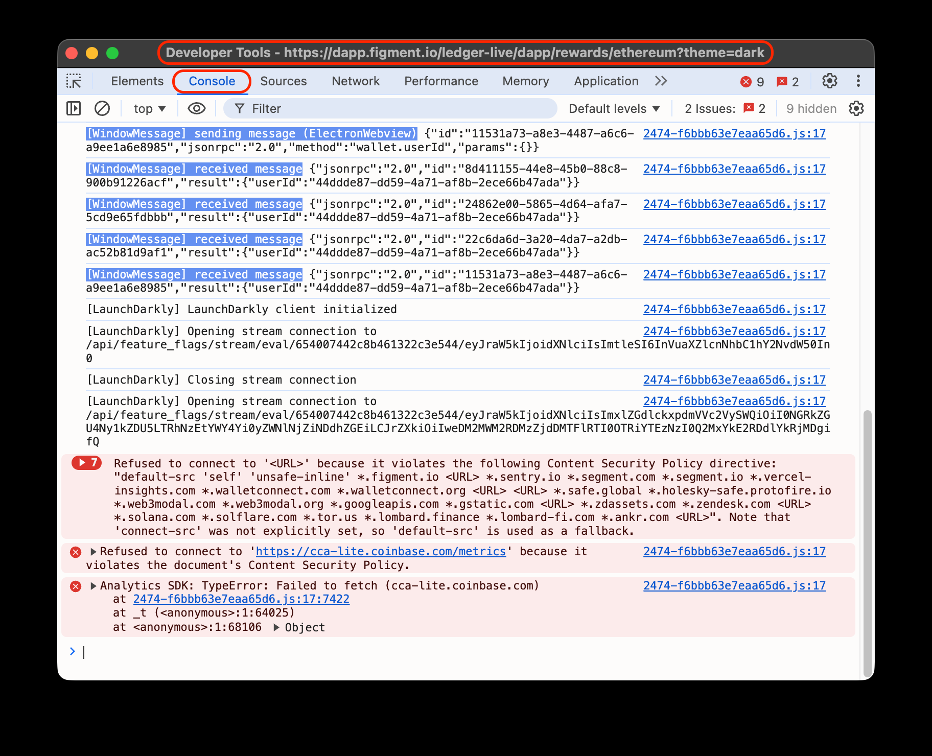The image size is (932, 756).
Task: Clear the console with the ban icon
Action: 102,108
